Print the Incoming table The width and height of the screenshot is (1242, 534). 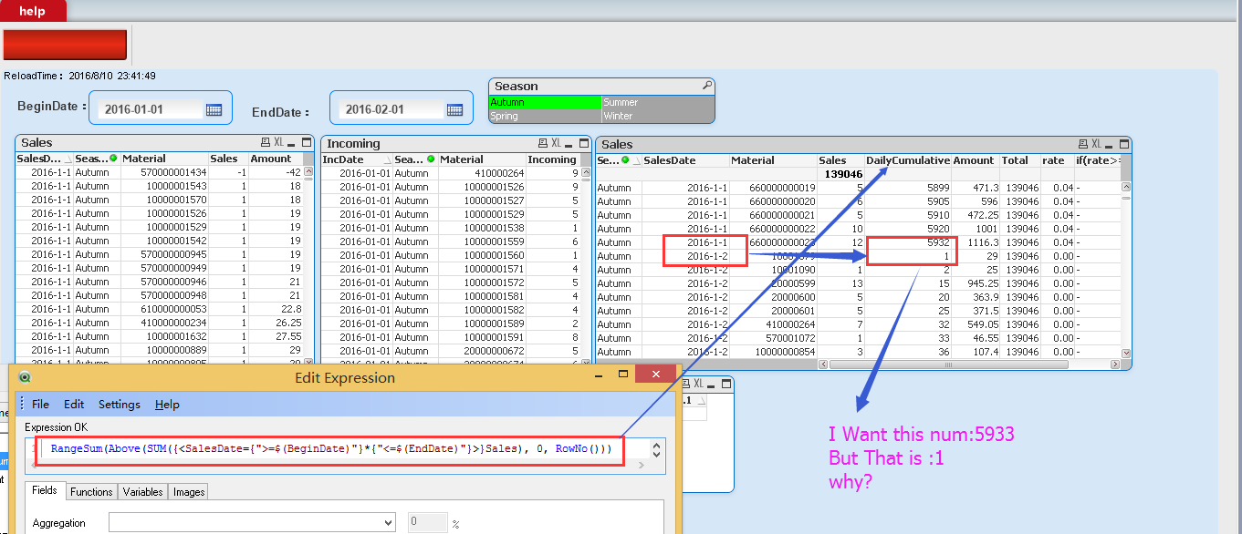coord(542,143)
